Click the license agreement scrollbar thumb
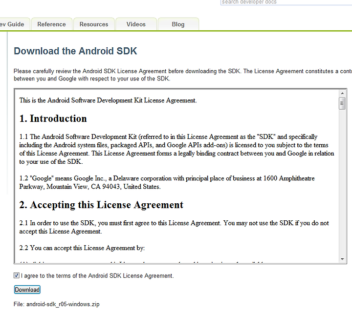Viewport: 352px width, 311px height. 342,103
